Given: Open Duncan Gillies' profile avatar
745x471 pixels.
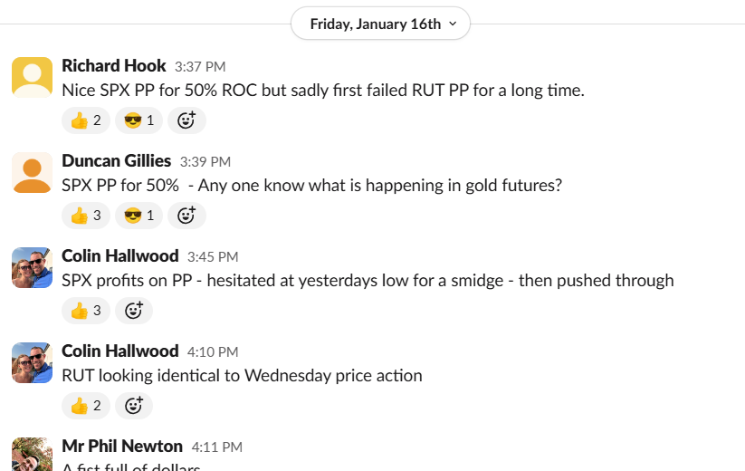Looking at the screenshot, I should pyautogui.click(x=32, y=172).
